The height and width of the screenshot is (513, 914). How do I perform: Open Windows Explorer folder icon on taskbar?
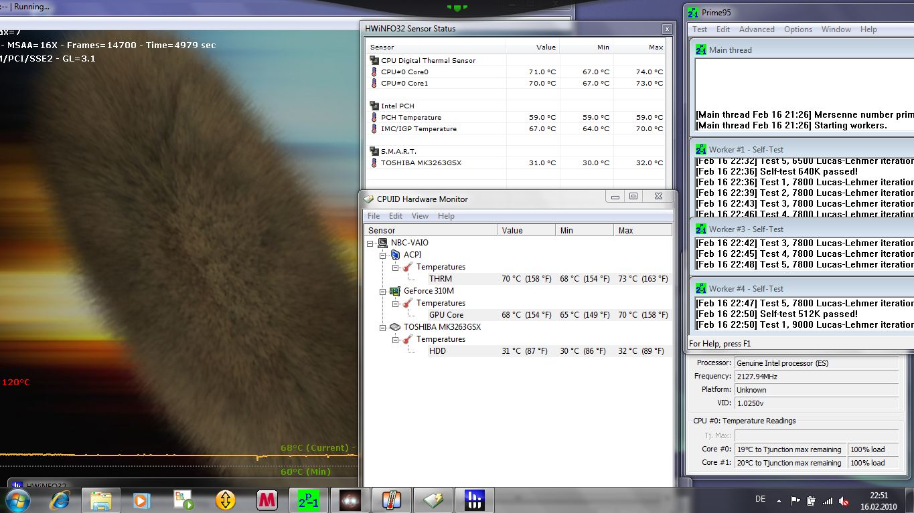click(x=101, y=500)
